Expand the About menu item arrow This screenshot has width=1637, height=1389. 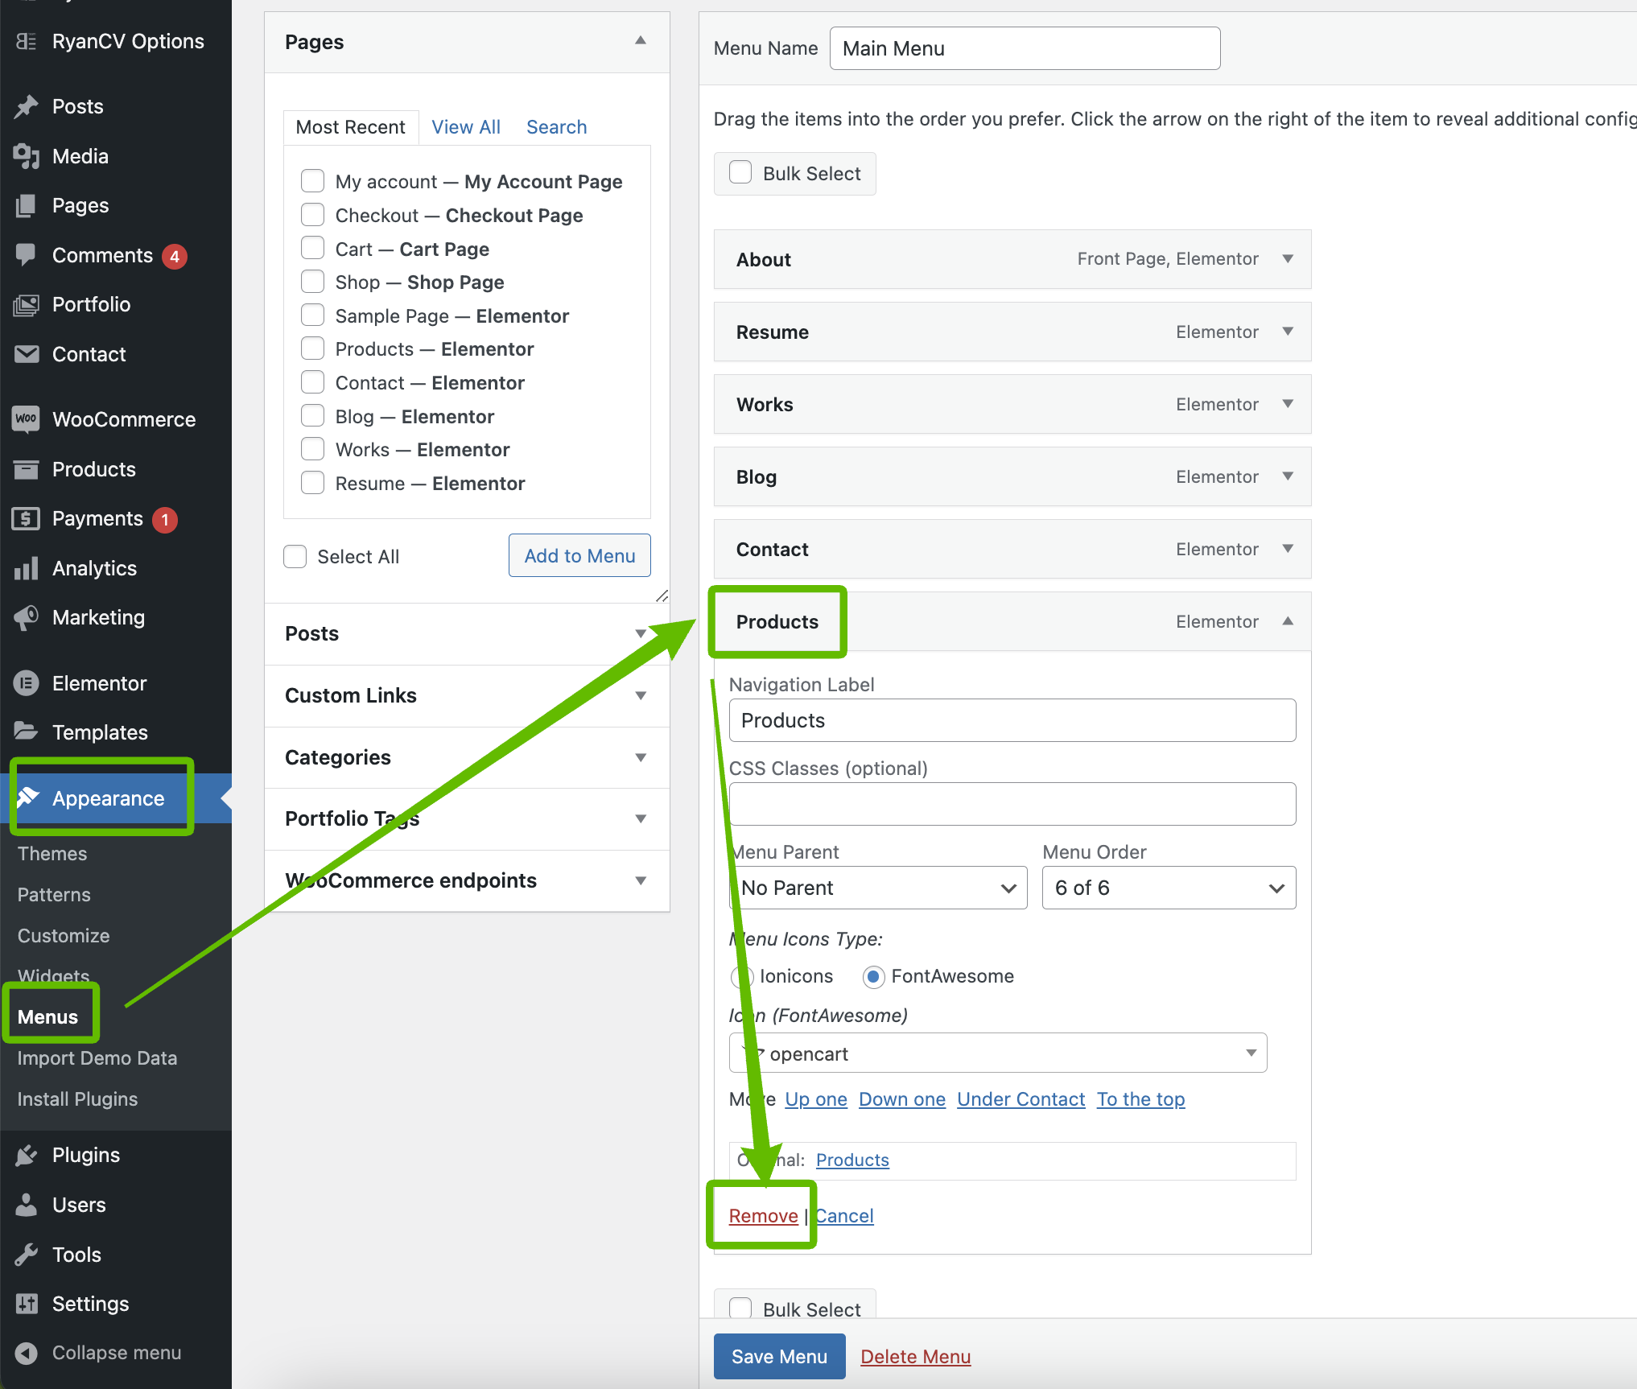pyautogui.click(x=1288, y=259)
